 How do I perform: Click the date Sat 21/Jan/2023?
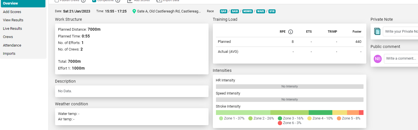click(77, 11)
